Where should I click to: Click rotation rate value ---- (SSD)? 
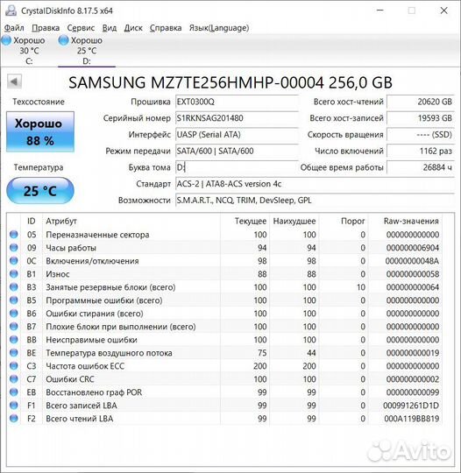point(421,135)
